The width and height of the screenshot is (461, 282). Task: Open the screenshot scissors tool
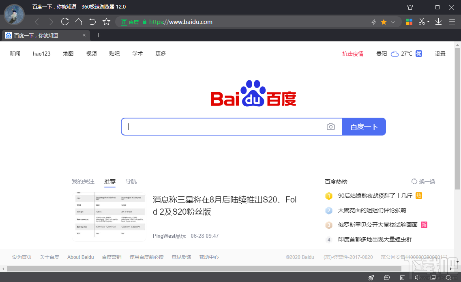[422, 22]
